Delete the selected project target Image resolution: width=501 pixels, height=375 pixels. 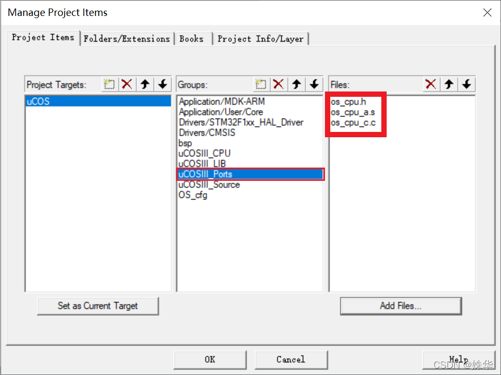(127, 85)
